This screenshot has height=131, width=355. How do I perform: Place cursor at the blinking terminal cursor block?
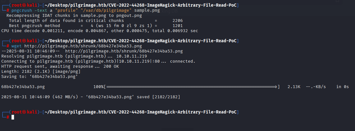pos(13,117)
